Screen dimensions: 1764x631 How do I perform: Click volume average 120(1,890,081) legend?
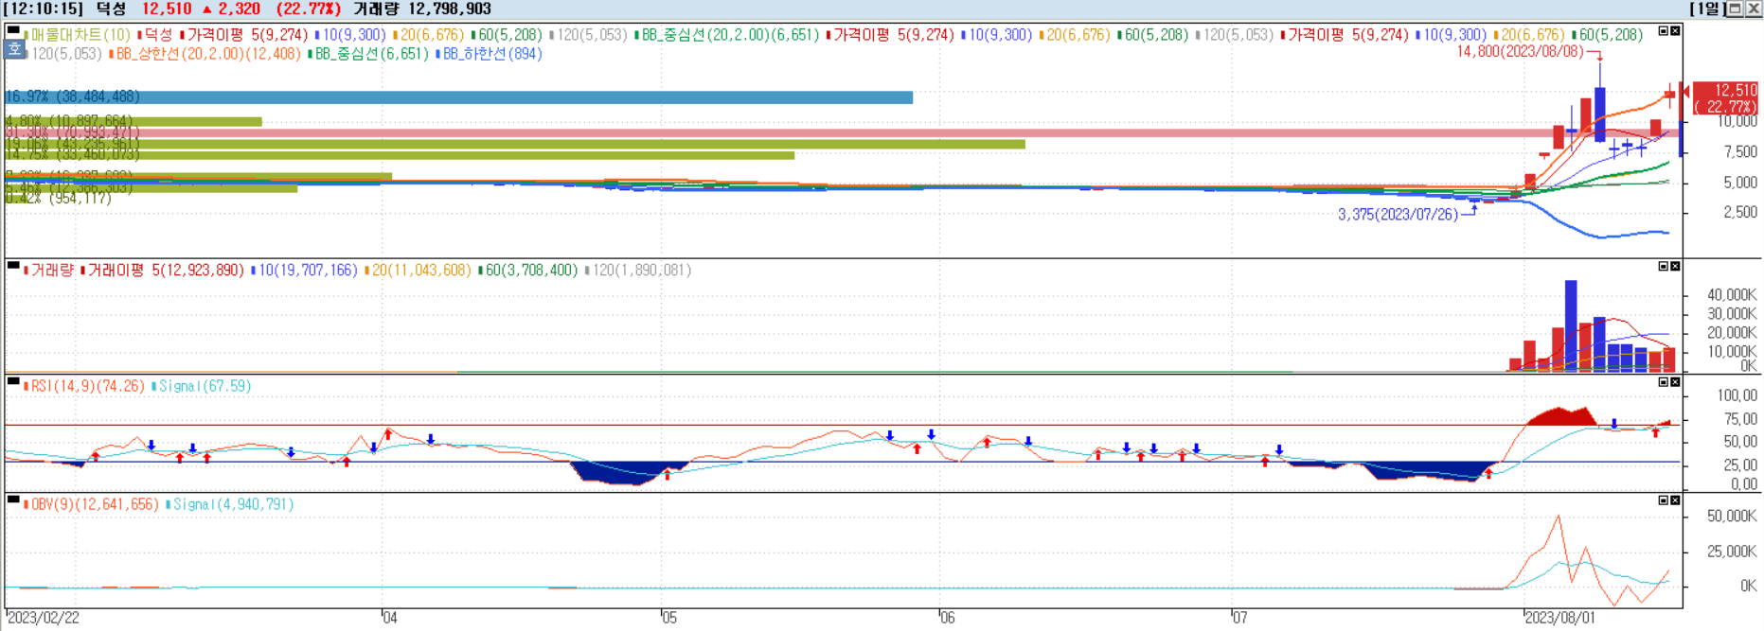click(x=642, y=271)
